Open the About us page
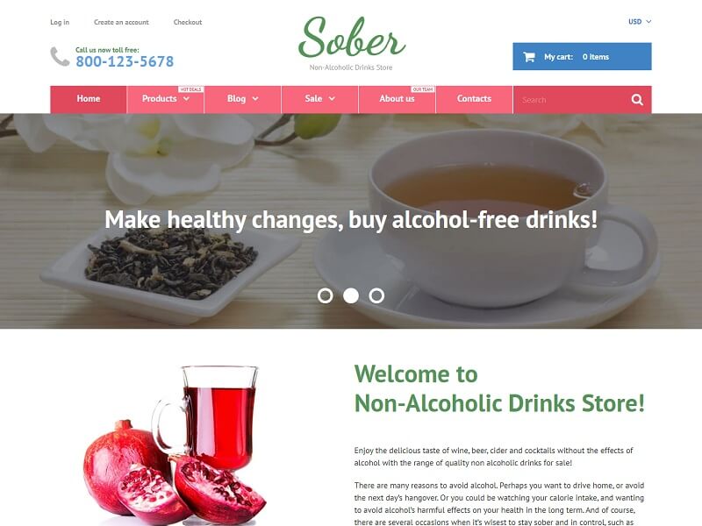 398,99
